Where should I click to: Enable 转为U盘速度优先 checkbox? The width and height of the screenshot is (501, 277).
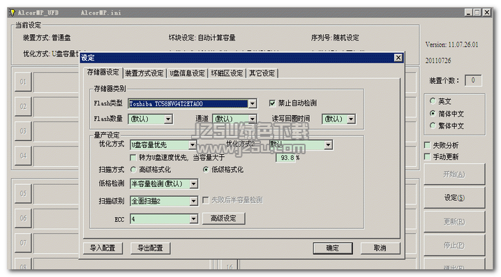133,158
